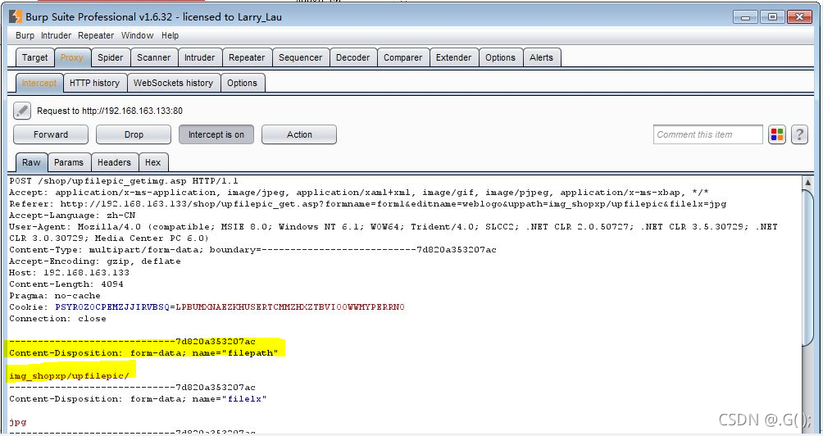This screenshot has width=823, height=436.
Task: Click the vertical scrollbar thumb
Action: pyautogui.click(x=808, y=267)
